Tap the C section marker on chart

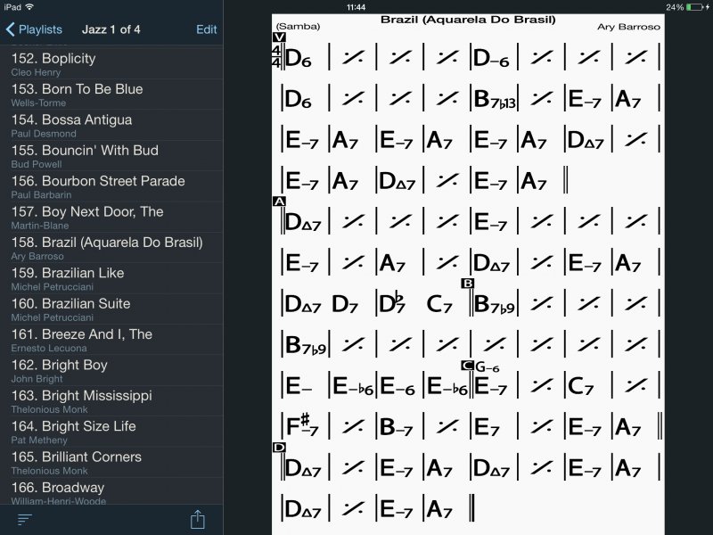click(x=467, y=366)
